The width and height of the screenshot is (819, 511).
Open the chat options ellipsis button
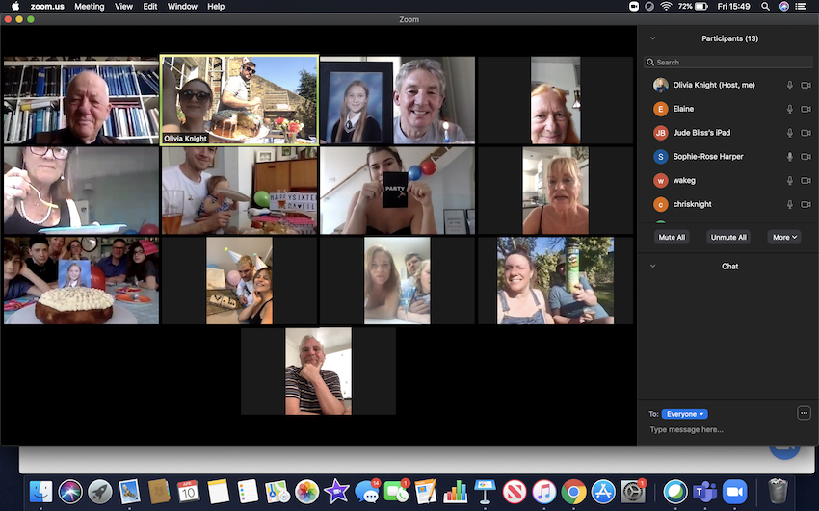(x=804, y=413)
